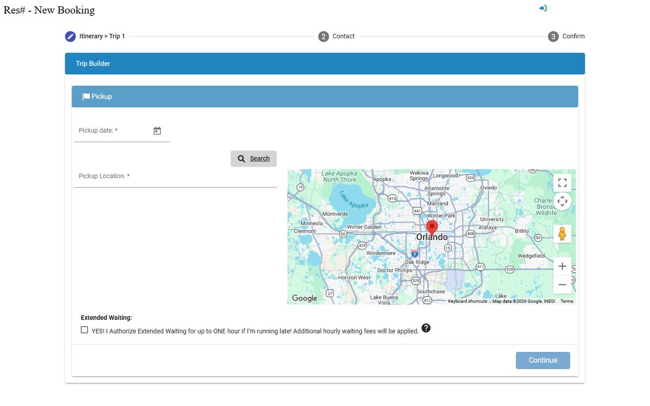Viewport: 650px width, 406px height.
Task: Click the Alafaya map label
Action: 487,228
